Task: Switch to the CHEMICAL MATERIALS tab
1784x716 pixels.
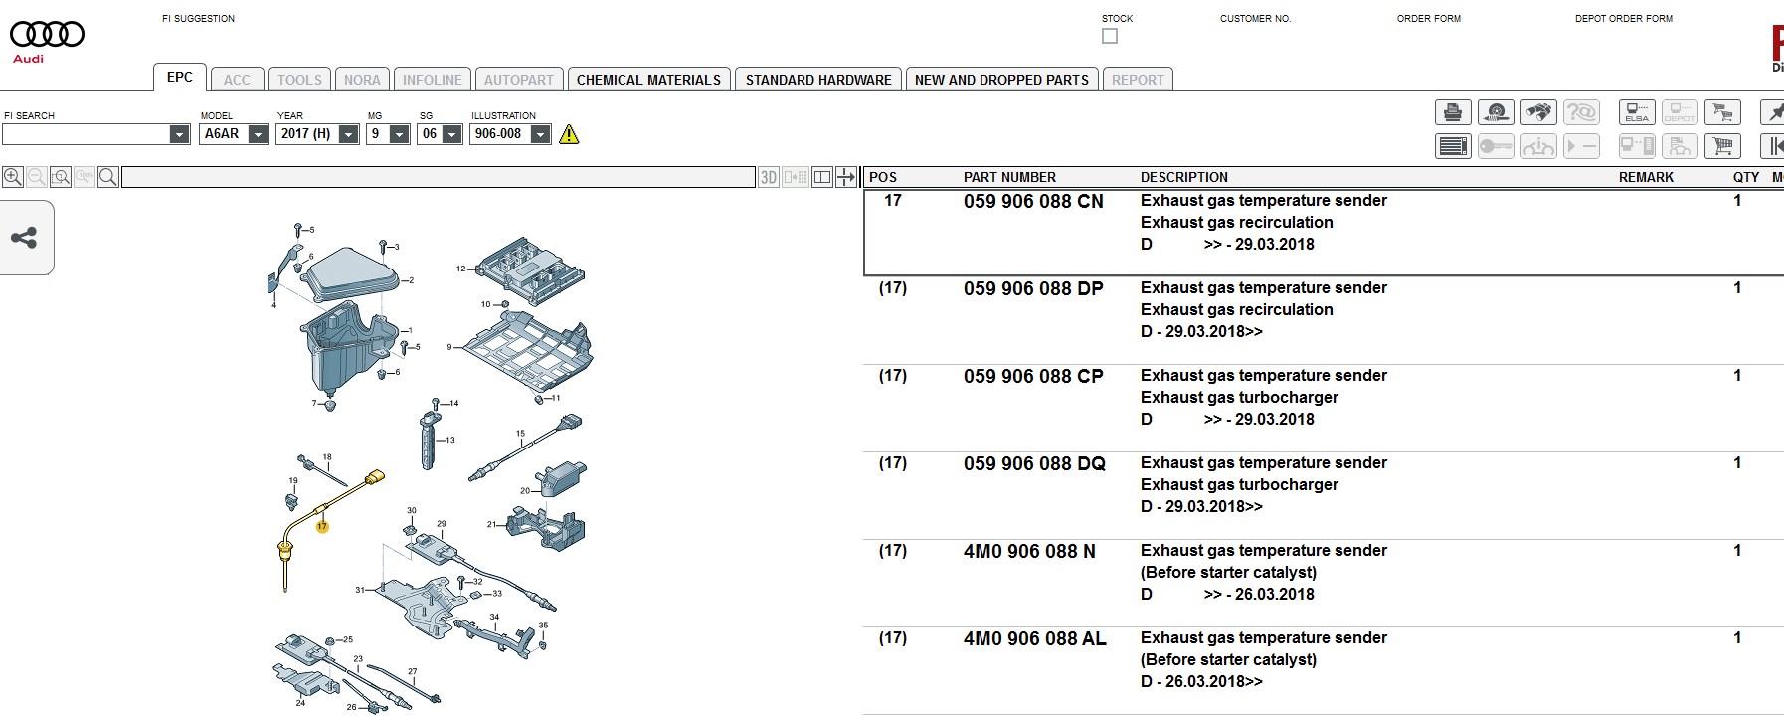Action: [648, 80]
